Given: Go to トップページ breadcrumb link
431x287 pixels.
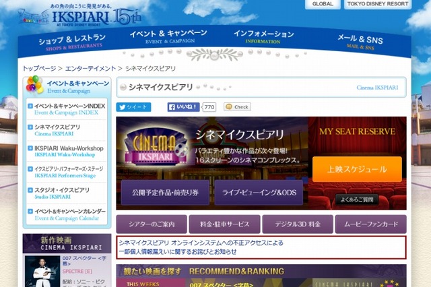Looking at the screenshot, I should coord(39,69).
